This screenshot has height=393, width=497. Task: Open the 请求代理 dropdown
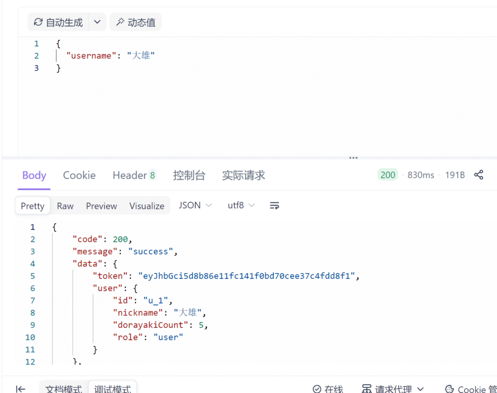[x=393, y=389]
